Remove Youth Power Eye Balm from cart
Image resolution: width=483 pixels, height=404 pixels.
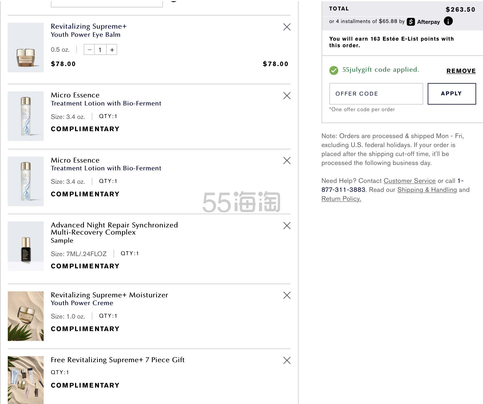click(287, 27)
